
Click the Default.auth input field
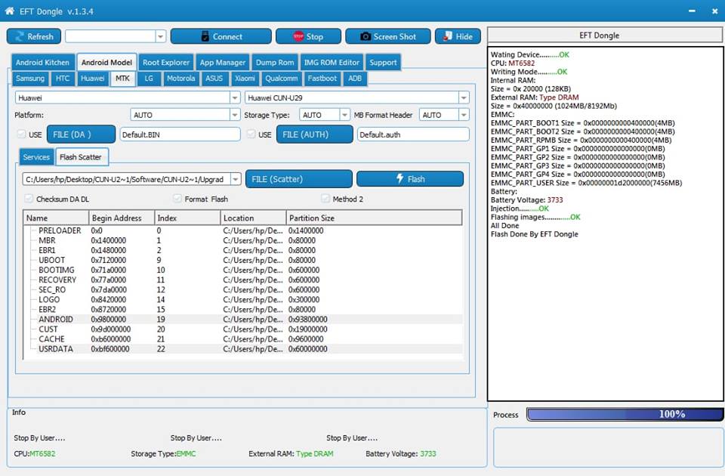(x=413, y=134)
